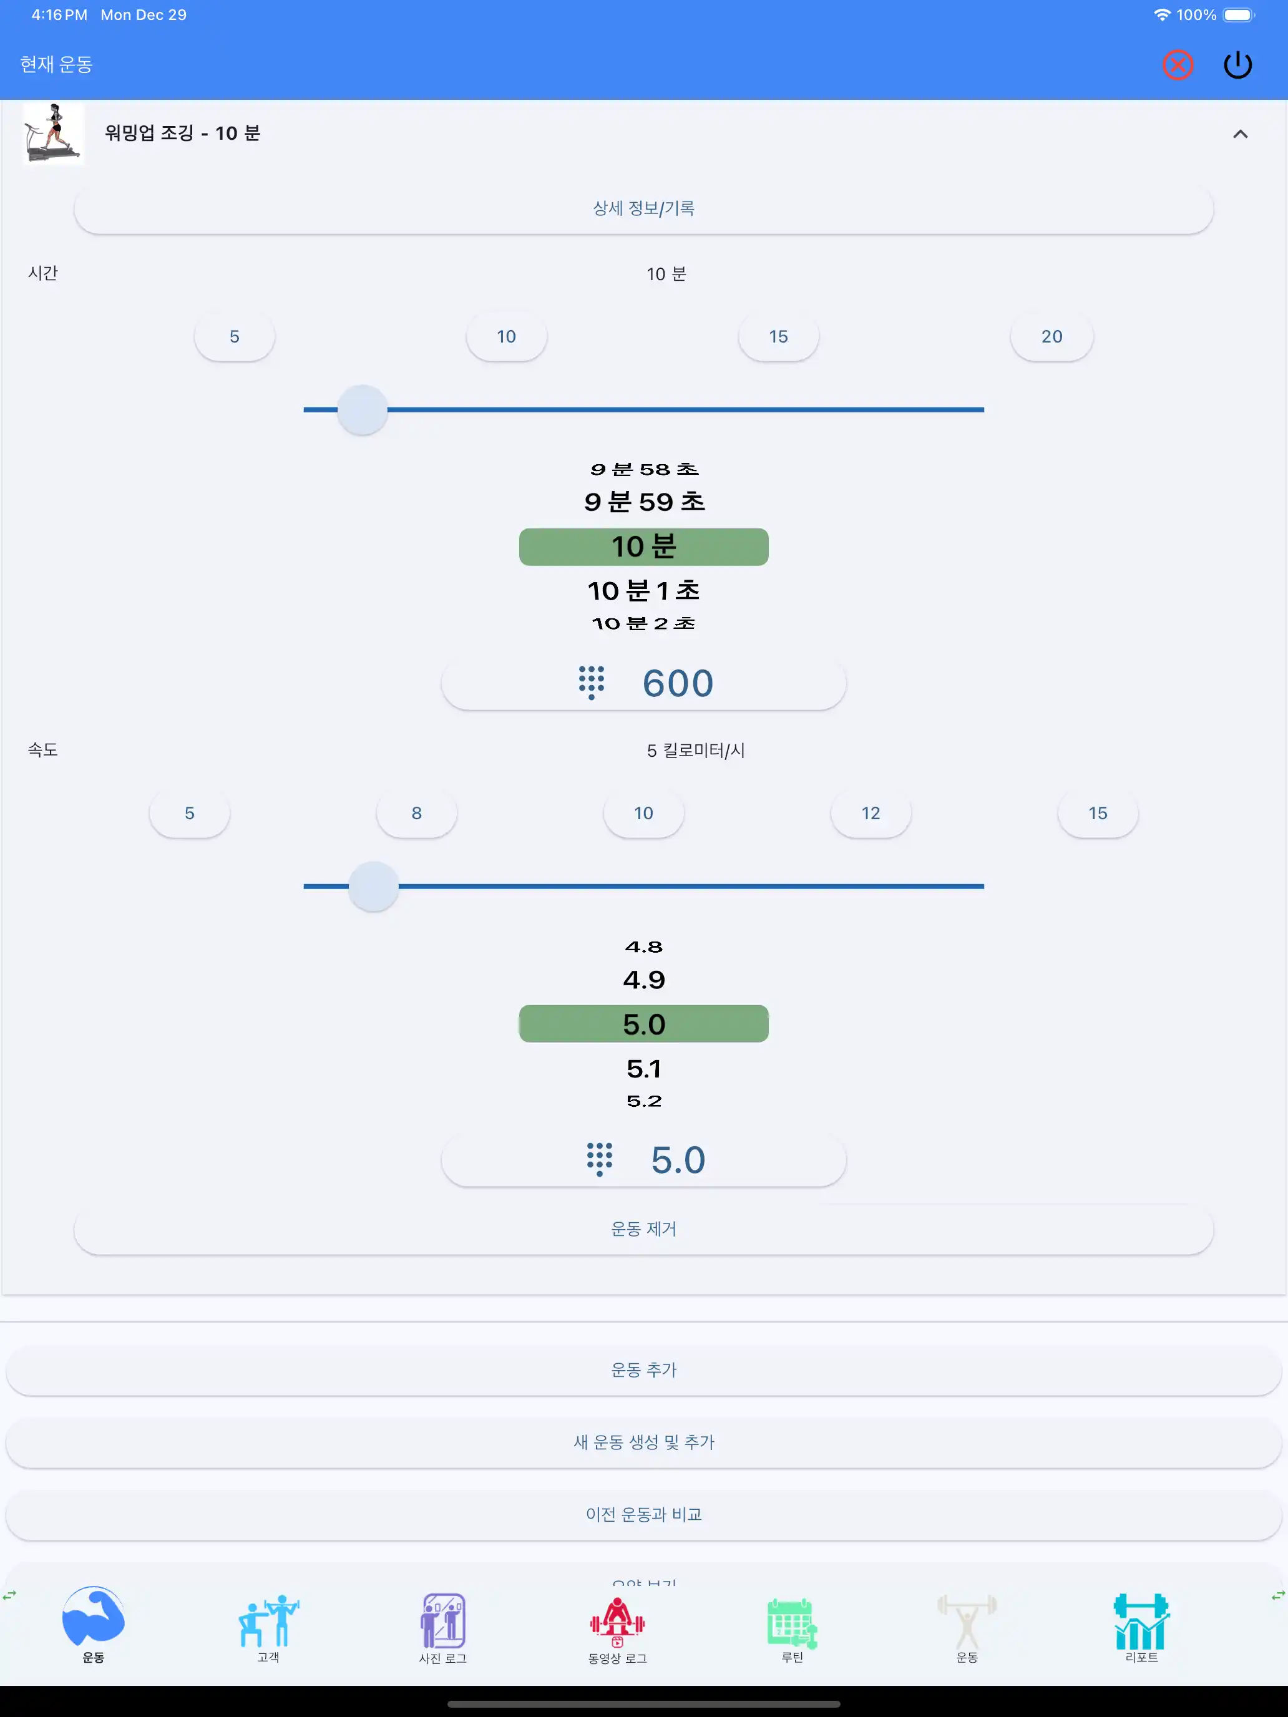Select the 15-minute time preset chip
1288x1717 pixels.
tap(778, 336)
